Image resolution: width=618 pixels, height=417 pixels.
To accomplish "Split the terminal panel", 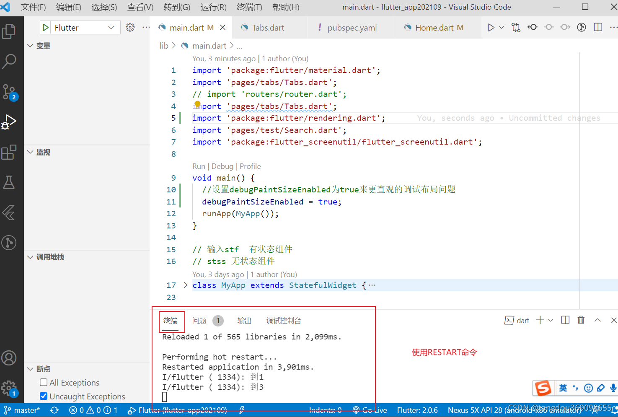I will [x=565, y=320].
